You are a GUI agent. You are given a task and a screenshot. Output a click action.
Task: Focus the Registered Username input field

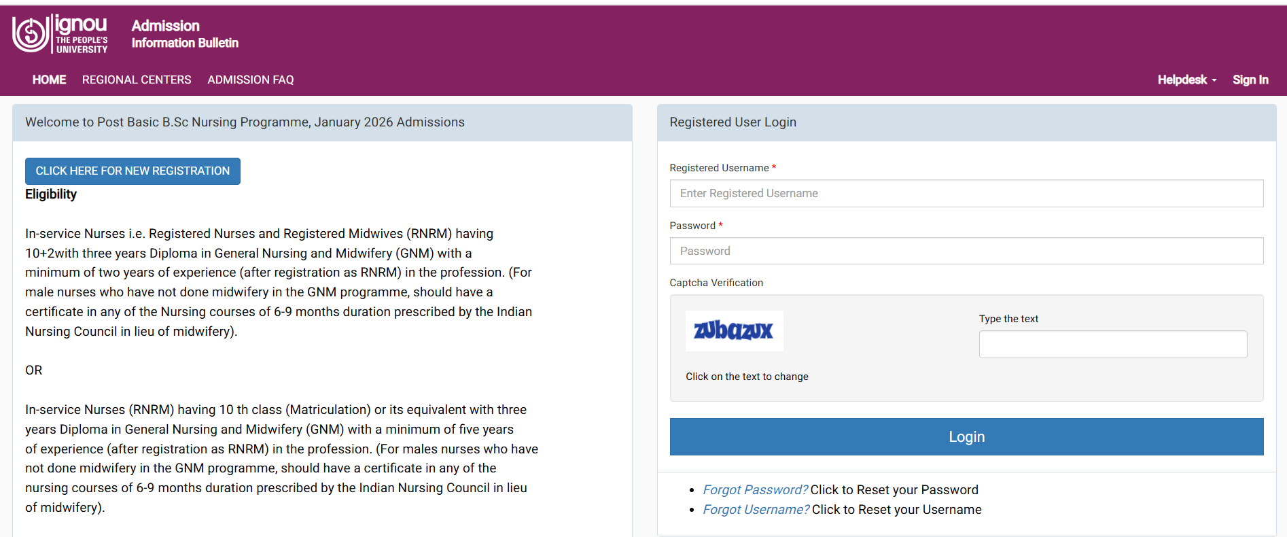966,193
